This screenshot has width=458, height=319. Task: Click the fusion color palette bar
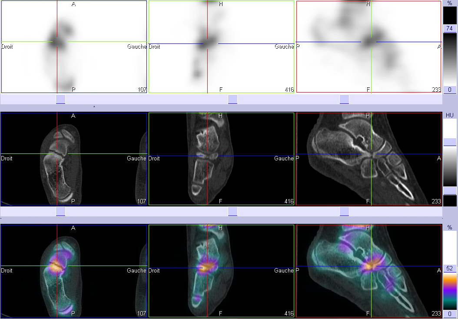(450, 291)
